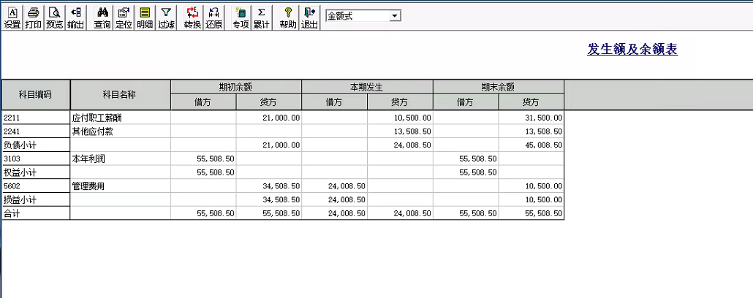Select account code 3103 cell
753x298 pixels.
click(x=36, y=158)
